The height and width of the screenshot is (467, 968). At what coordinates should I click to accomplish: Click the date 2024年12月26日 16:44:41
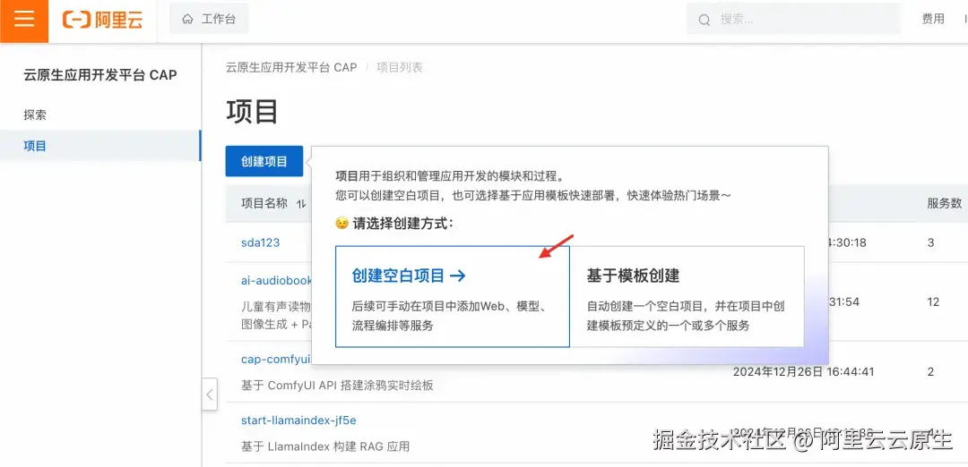803,371
